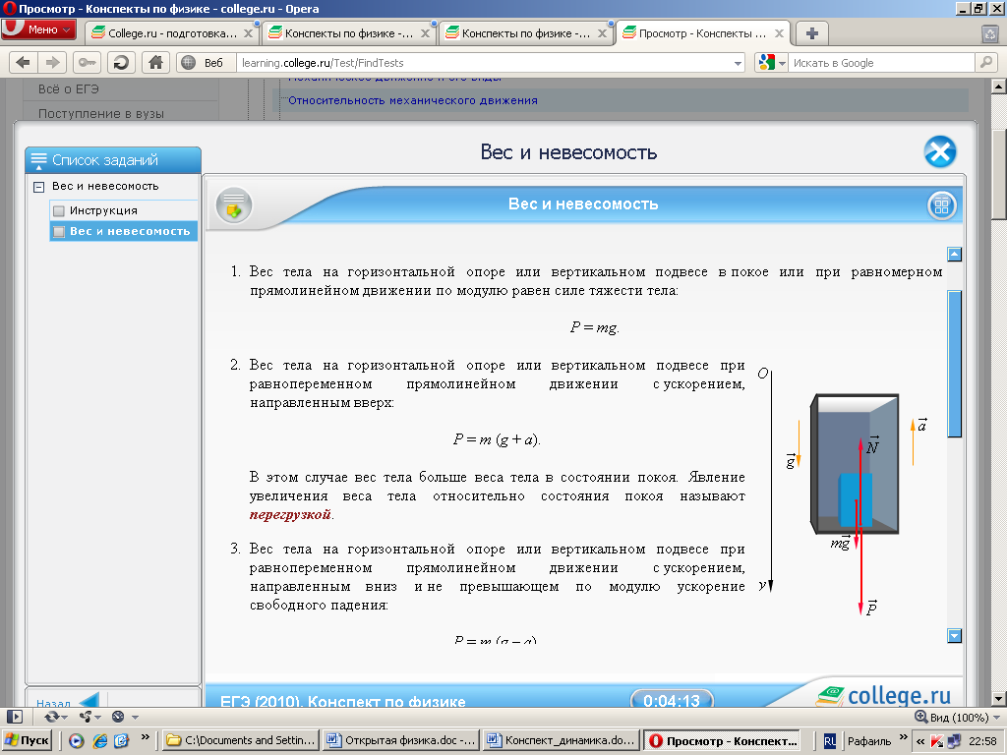Switch to C:\Documents and Settin... taskbar window
This screenshot has width=1007, height=755.
coord(240,740)
